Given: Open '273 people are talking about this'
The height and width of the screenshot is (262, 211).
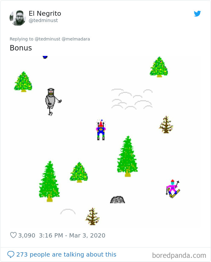Looking at the screenshot, I should click(66, 254).
